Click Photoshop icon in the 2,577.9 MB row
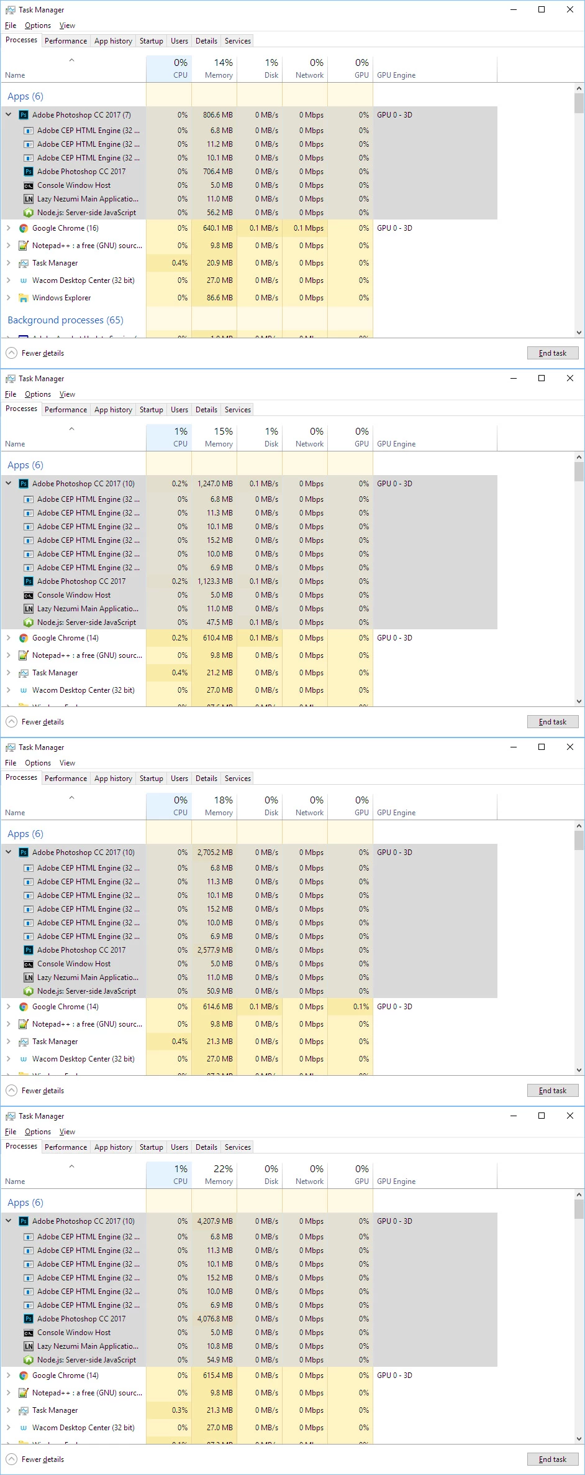 29,950
